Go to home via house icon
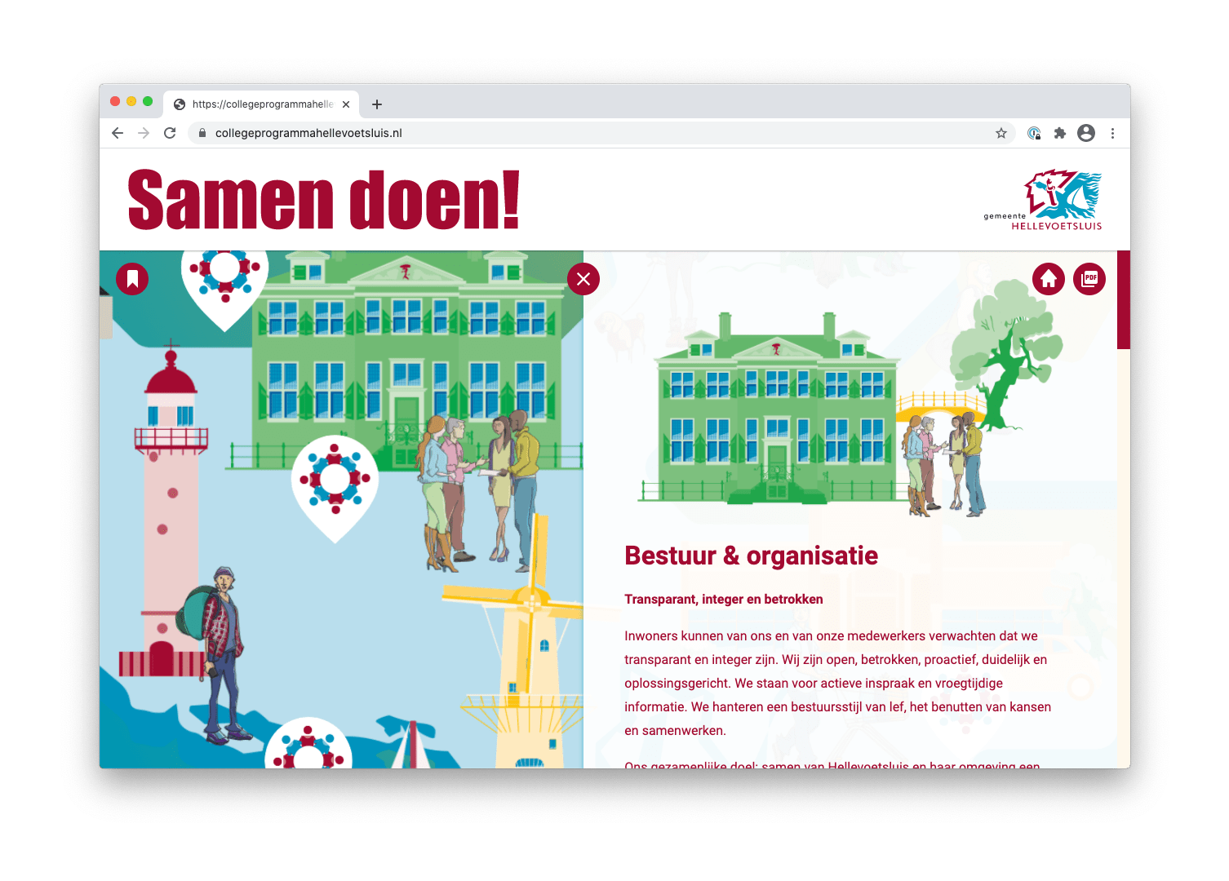This screenshot has height=881, width=1229. click(1049, 279)
